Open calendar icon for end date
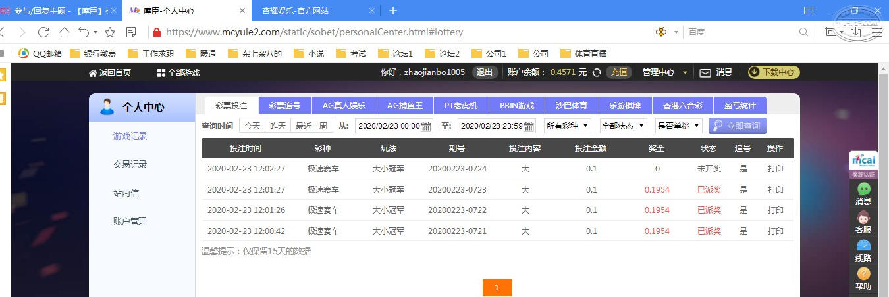889x297 pixels. pos(529,126)
